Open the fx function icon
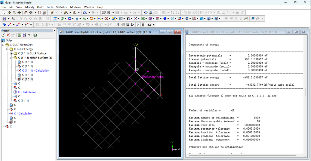The width and height of the screenshot is (311, 161). point(13,19)
